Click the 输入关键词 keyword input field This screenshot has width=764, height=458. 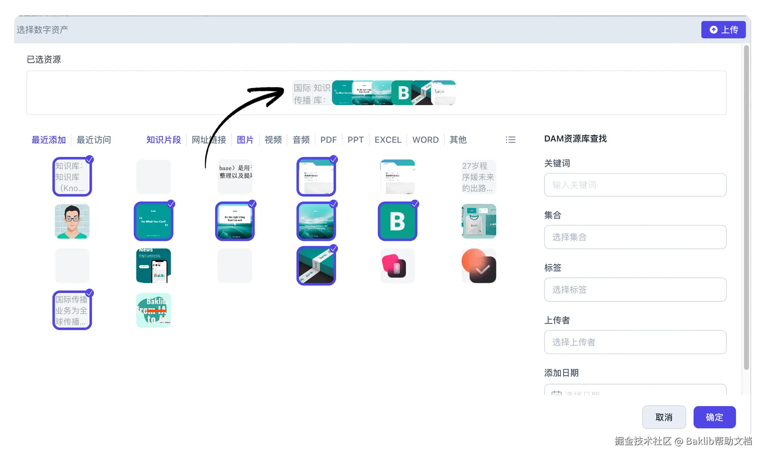(635, 185)
